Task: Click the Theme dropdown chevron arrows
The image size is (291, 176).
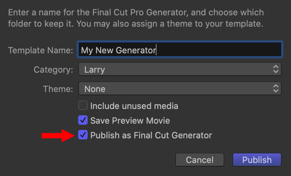Action: [275, 89]
